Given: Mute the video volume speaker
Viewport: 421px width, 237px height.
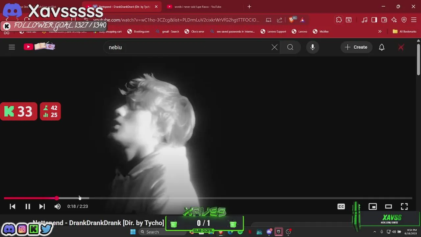Looking at the screenshot, I should click(x=58, y=206).
